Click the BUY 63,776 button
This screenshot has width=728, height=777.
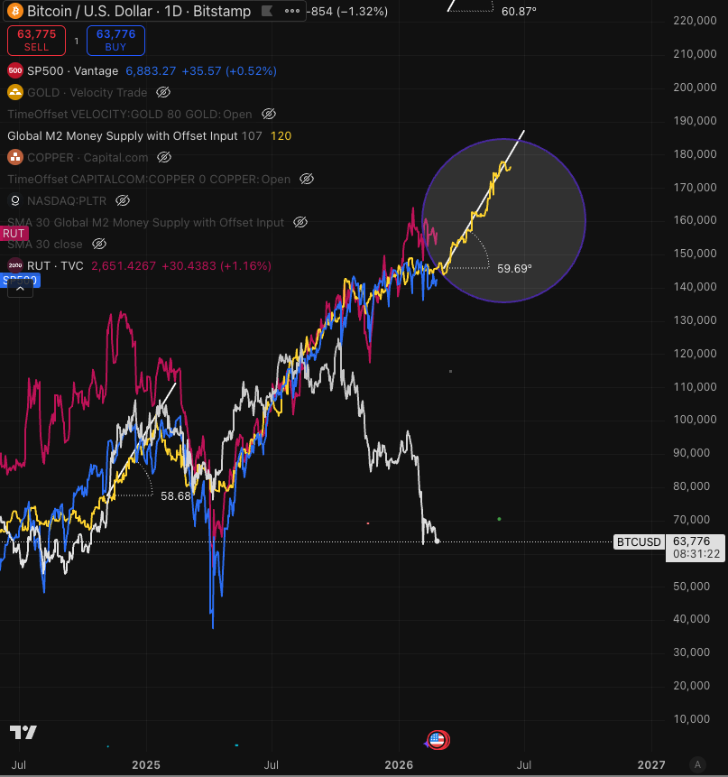[115, 40]
